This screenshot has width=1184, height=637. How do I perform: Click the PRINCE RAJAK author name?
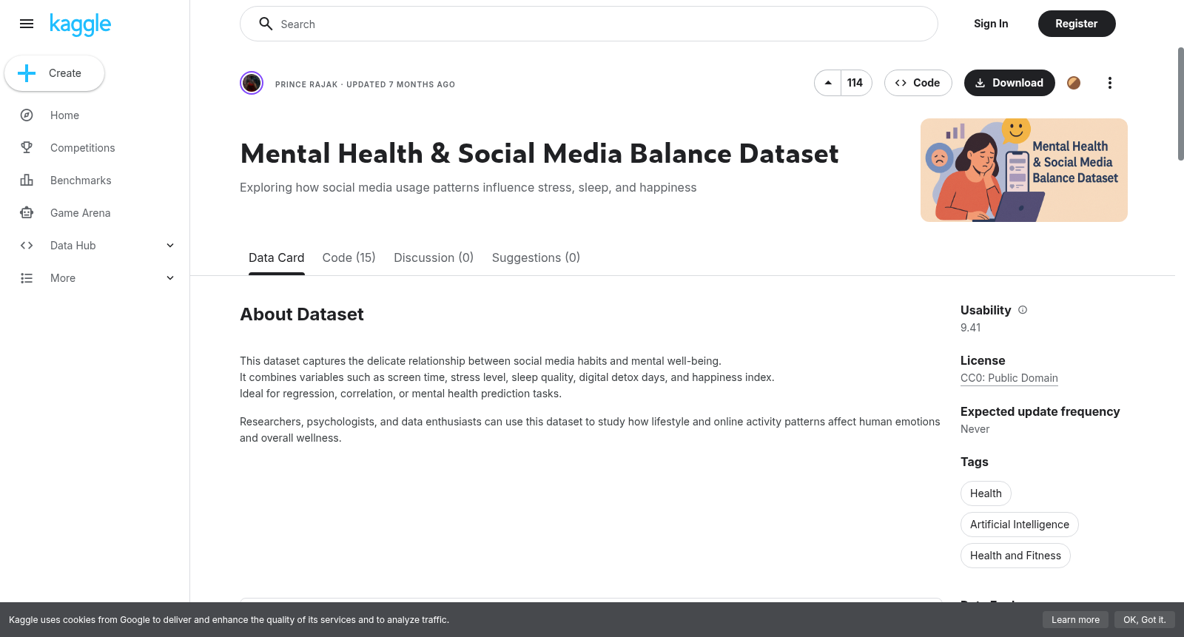click(x=306, y=84)
